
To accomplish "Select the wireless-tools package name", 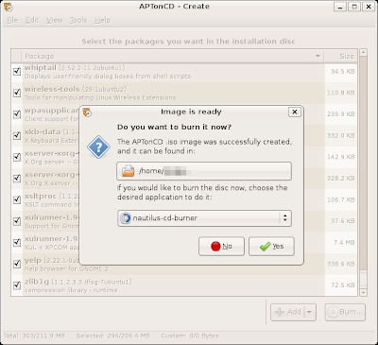I will coord(52,89).
